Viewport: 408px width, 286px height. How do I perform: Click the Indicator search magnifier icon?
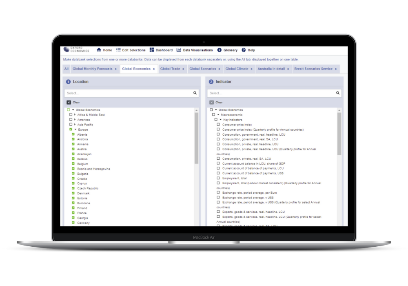tap(338, 93)
